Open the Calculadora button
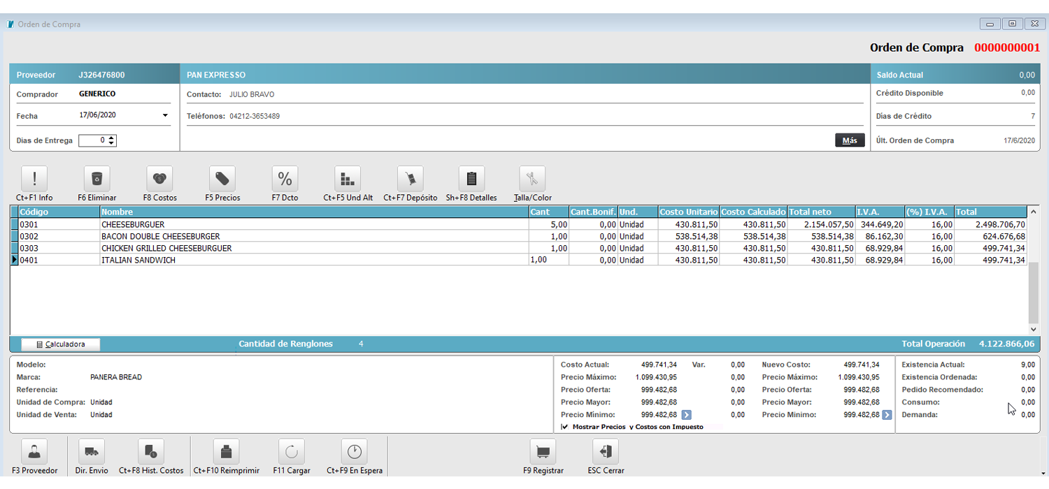The height and width of the screenshot is (489, 1049). (60, 344)
